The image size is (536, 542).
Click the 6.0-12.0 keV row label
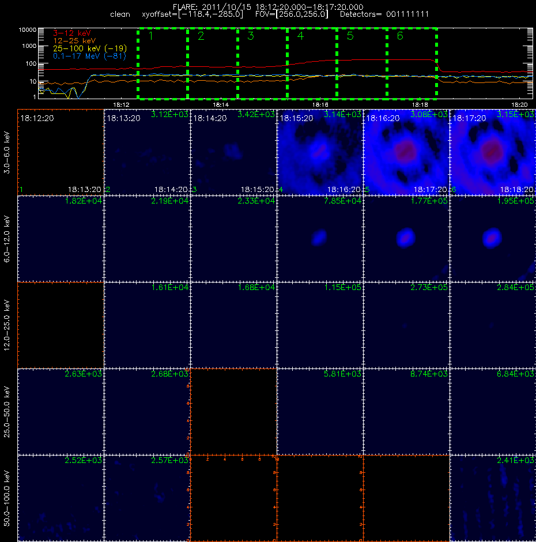[x=7, y=239]
